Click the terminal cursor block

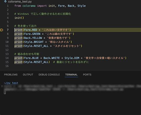point(5,93)
